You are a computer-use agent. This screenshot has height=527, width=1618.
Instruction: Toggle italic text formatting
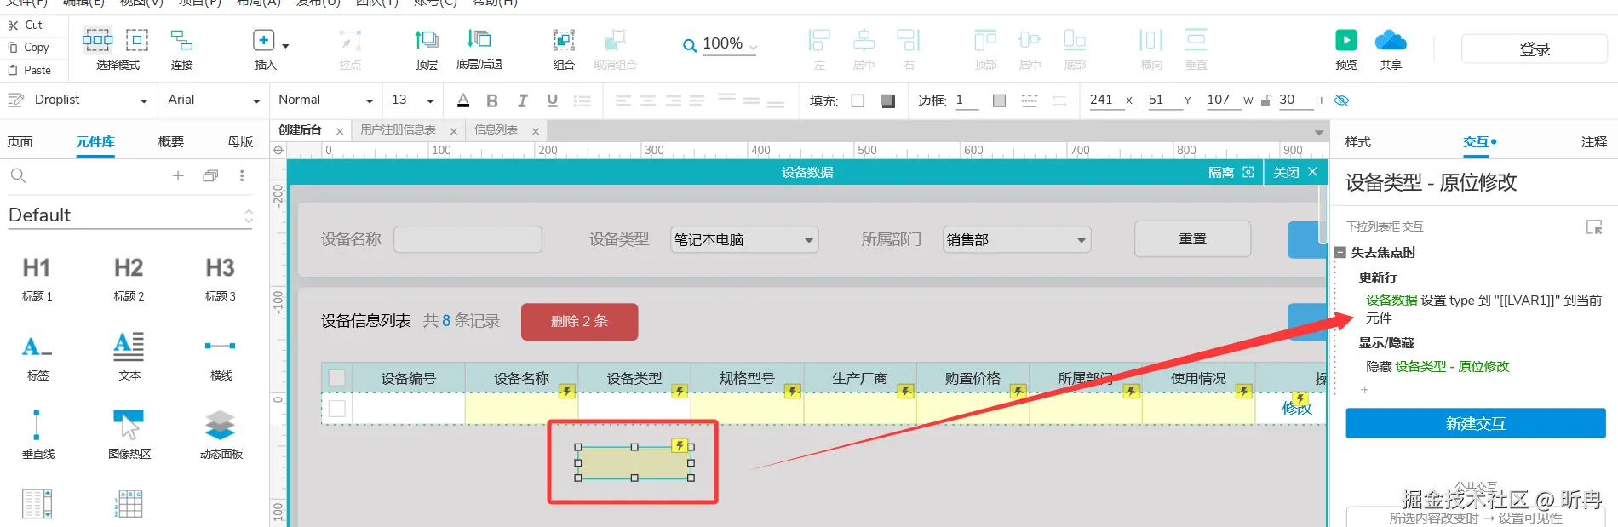click(x=522, y=100)
